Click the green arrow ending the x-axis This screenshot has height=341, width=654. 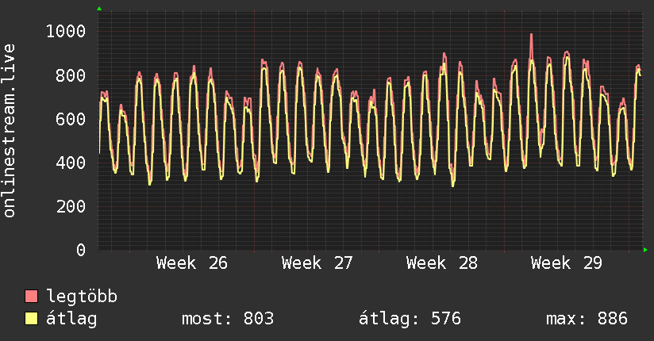tap(645, 250)
